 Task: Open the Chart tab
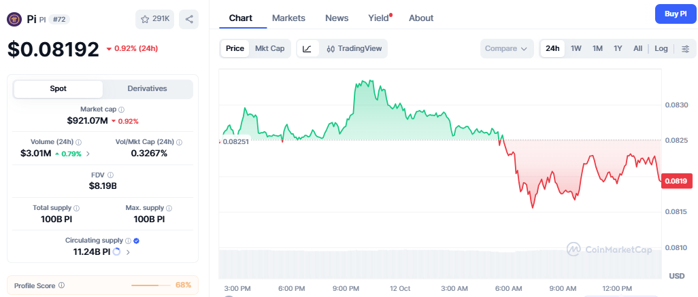(240, 18)
